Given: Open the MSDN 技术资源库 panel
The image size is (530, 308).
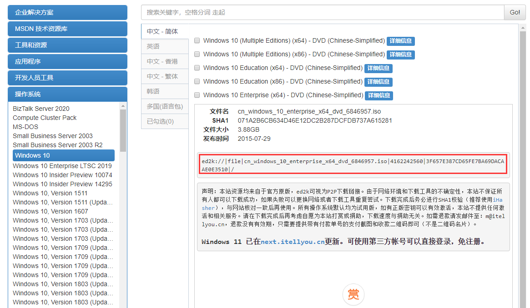Looking at the screenshot, I should tap(67, 29).
